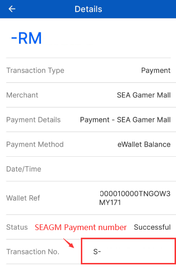The width and height of the screenshot is (176, 272).
Task: Select the wallet reference number text
Action: point(135,198)
